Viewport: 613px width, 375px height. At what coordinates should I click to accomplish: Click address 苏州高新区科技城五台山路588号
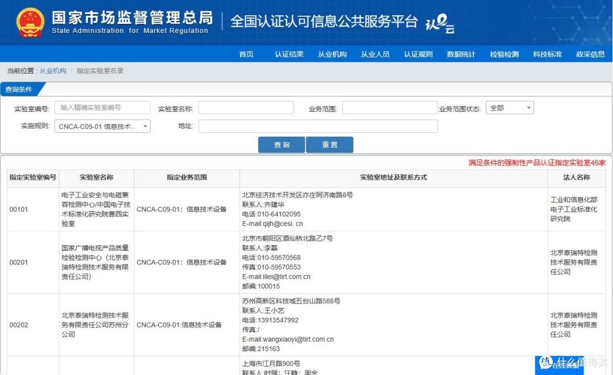(291, 301)
